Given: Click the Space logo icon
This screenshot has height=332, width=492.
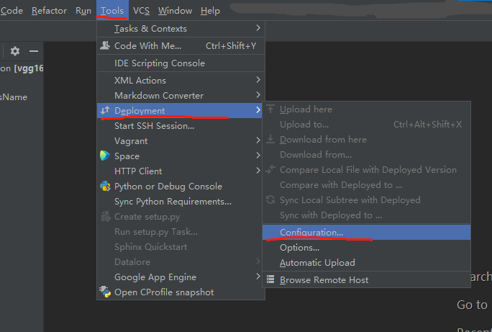Looking at the screenshot, I should 106,156.
